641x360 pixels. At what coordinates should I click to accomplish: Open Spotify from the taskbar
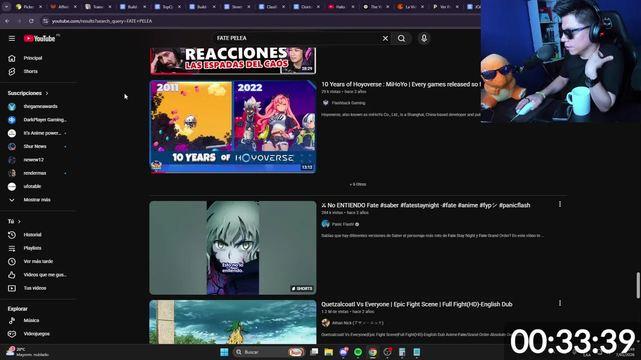(358, 352)
